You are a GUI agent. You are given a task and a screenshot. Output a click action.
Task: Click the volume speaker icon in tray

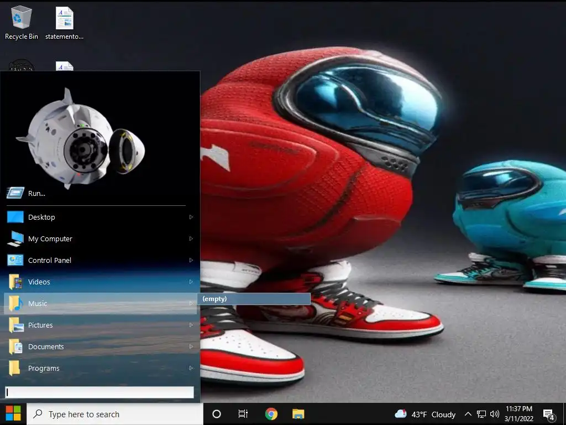(495, 414)
